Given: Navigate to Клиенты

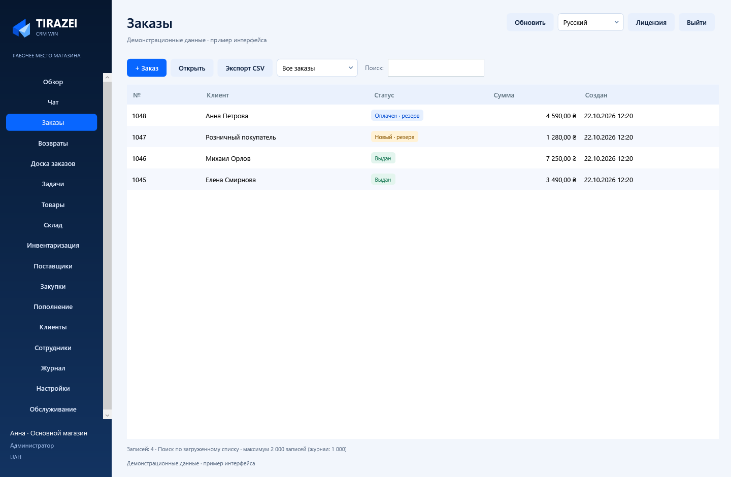Looking at the screenshot, I should coord(53,327).
